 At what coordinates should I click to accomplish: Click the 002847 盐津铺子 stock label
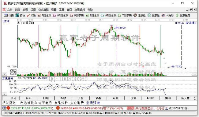pos(186,23)
